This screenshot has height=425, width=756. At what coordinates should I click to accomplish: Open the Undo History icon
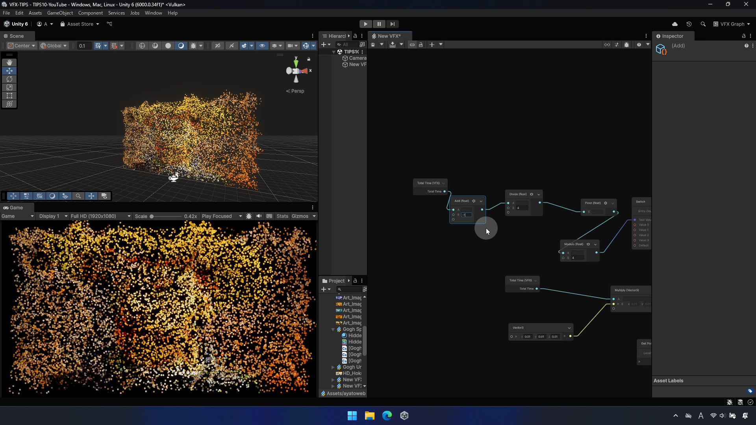pyautogui.click(x=689, y=24)
